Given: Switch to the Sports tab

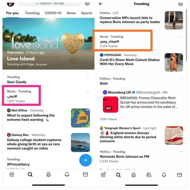Looking at the screenshot, I should click(x=87, y=13).
